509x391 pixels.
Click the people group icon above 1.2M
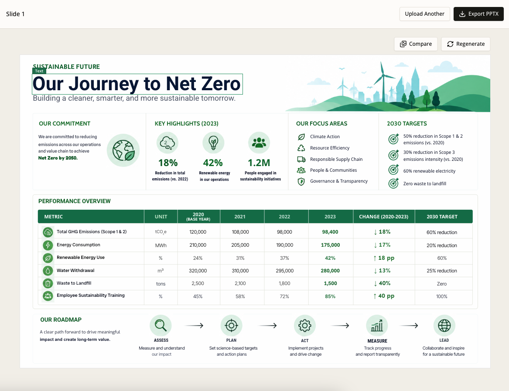(x=259, y=143)
